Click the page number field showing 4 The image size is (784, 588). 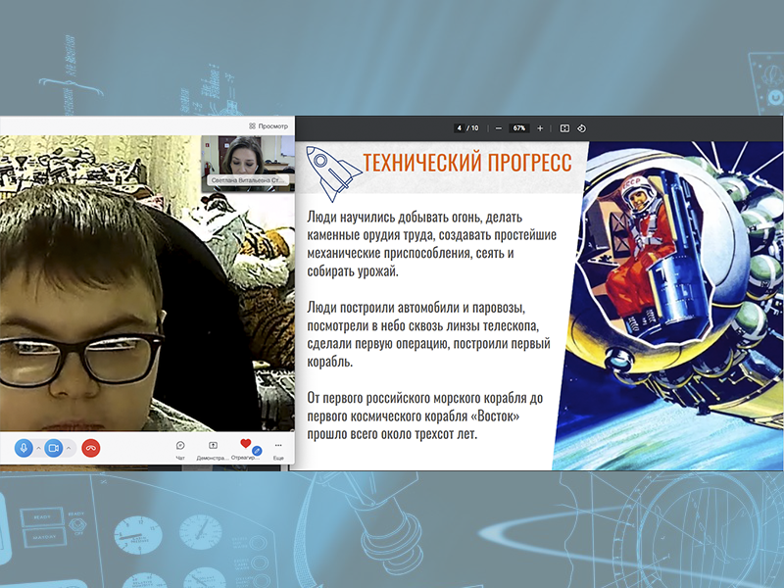pos(459,128)
